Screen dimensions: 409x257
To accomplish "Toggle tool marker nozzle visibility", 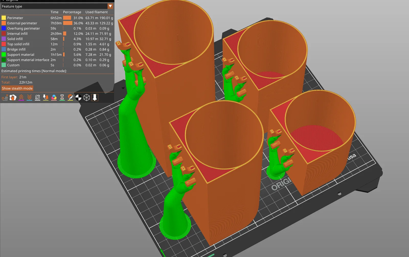I will pos(95,98).
